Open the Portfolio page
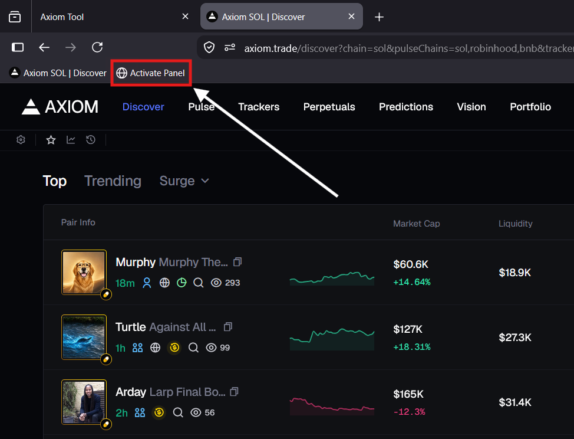Screen dimensions: 574x439 pos(530,107)
